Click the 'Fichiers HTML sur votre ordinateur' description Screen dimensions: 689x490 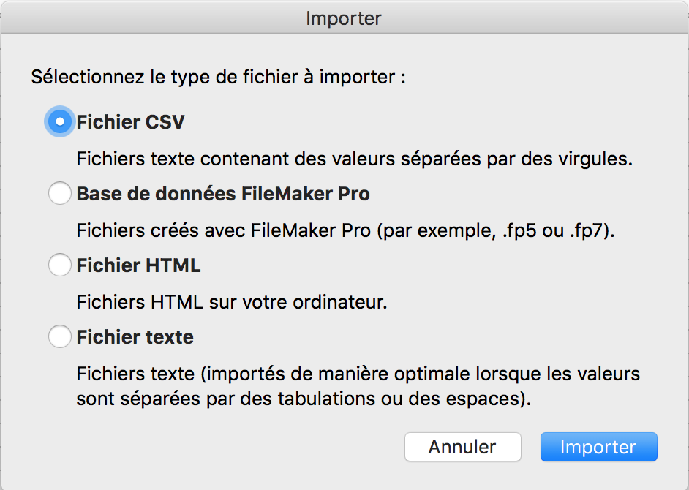(x=231, y=302)
